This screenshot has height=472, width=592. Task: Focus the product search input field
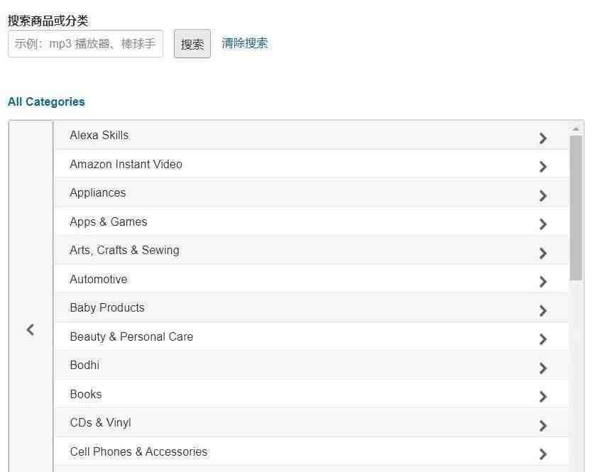pos(86,44)
